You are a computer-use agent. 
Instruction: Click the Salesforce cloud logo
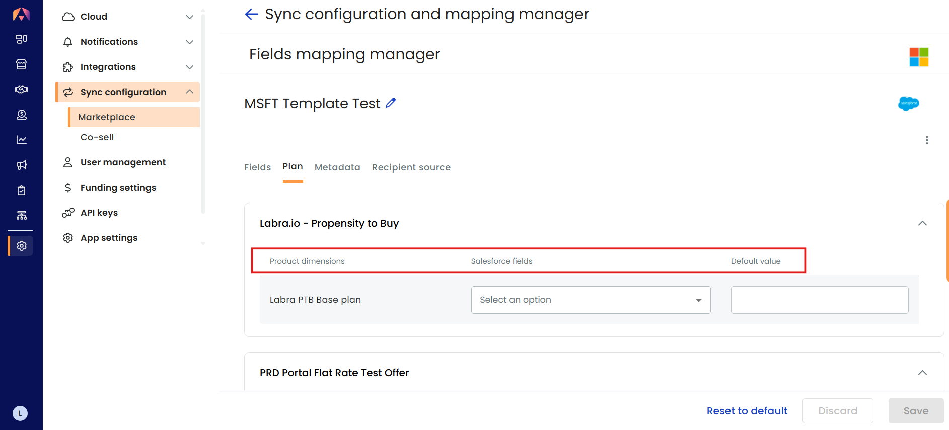pyautogui.click(x=909, y=103)
